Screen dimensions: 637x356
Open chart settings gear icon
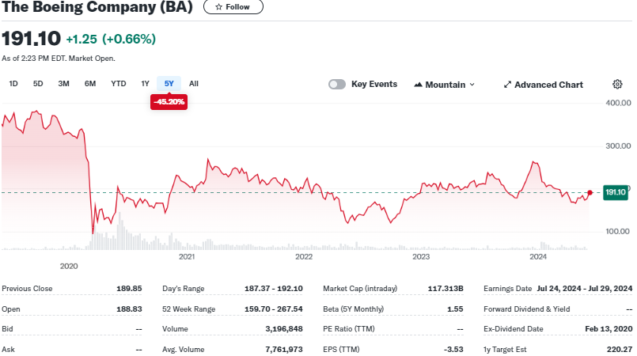[x=617, y=85]
